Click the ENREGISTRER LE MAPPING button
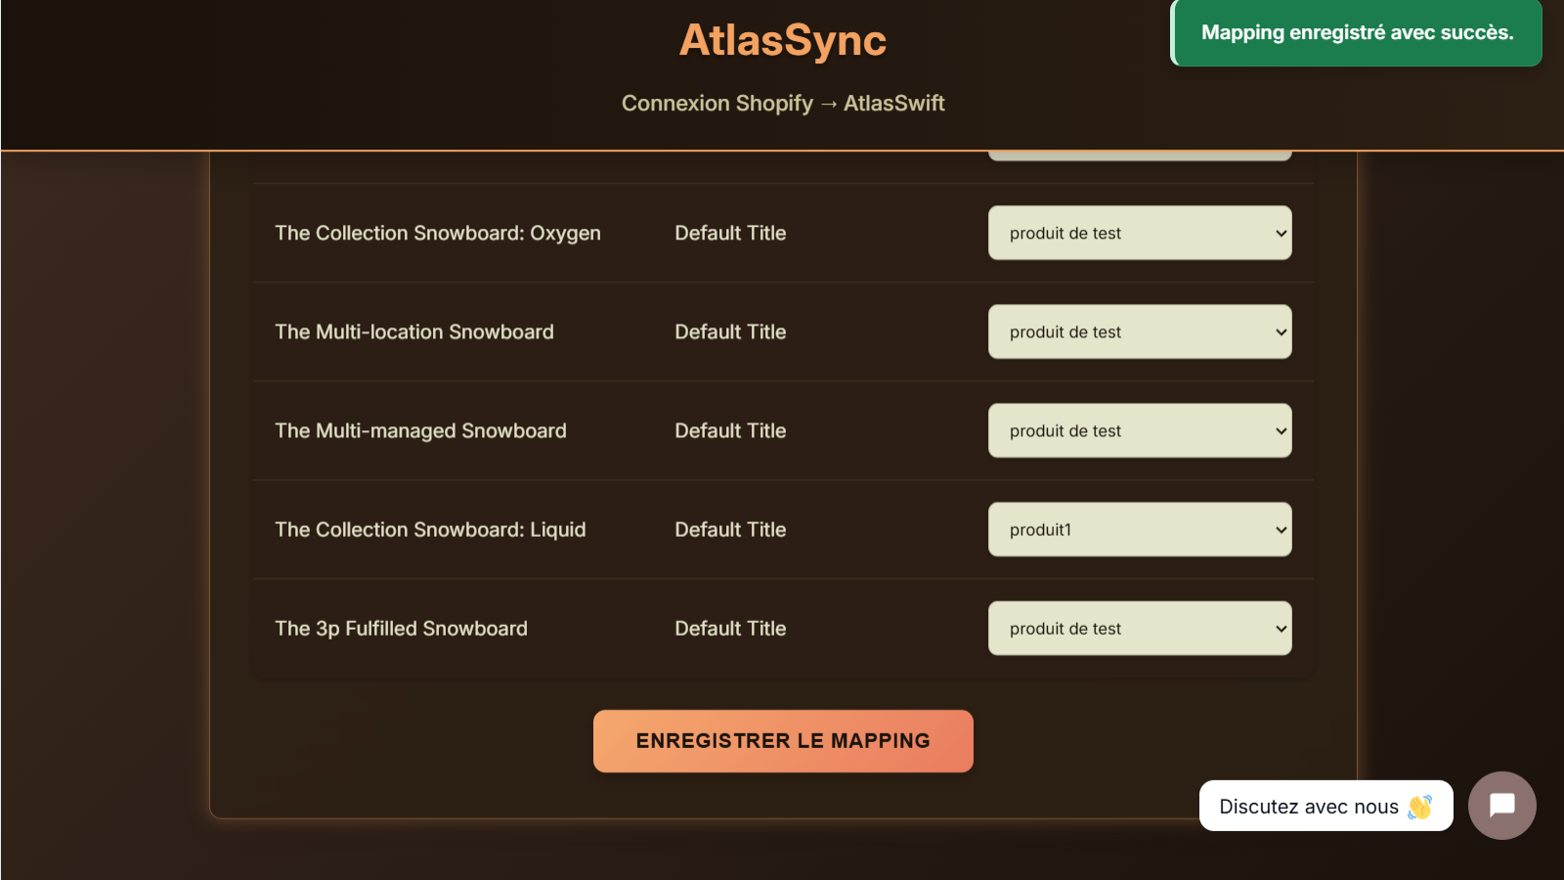 783,741
